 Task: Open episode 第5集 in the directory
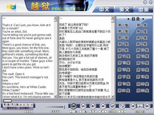click(x=123, y=38)
